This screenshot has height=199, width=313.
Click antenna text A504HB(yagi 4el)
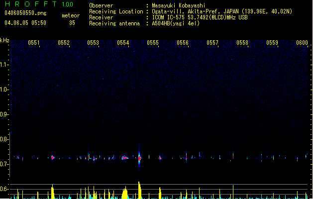tap(176, 23)
